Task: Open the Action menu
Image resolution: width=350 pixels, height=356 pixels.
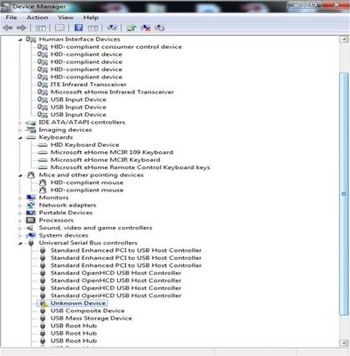Action: pyautogui.click(x=37, y=18)
